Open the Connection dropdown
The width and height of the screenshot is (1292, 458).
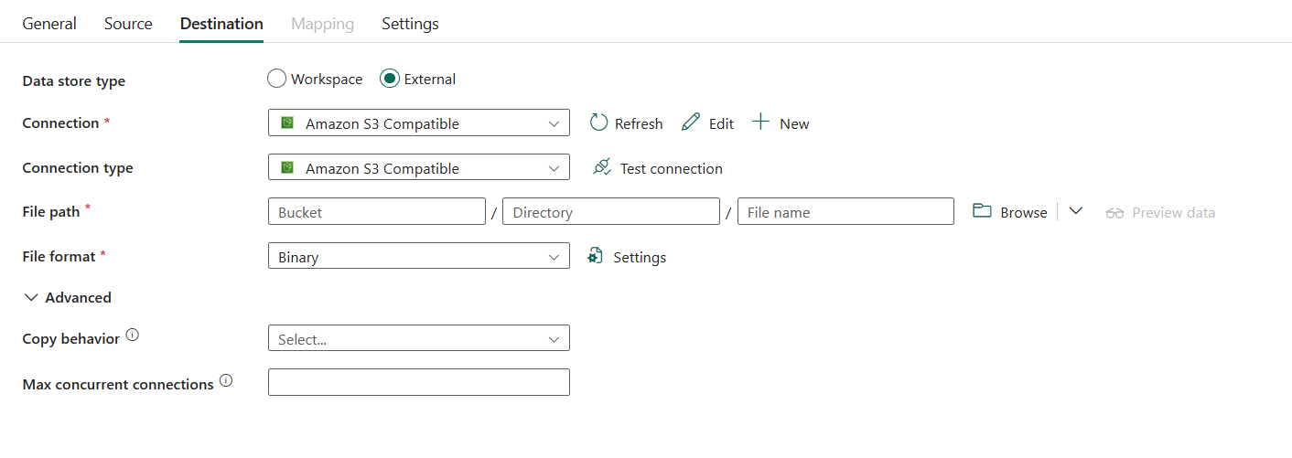pyautogui.click(x=419, y=123)
